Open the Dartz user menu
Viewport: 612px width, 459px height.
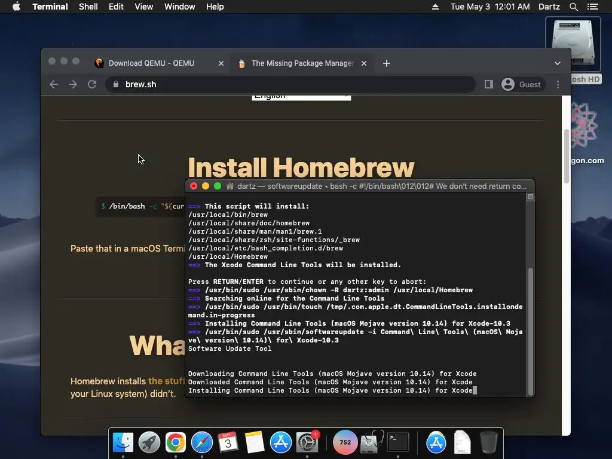[549, 7]
